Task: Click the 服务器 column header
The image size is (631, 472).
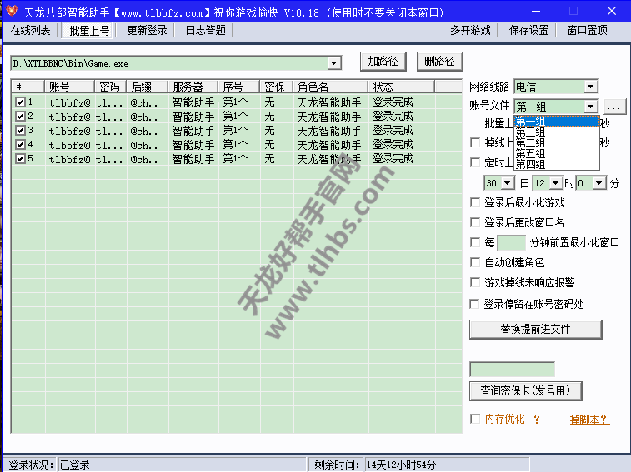Action: coord(193,87)
